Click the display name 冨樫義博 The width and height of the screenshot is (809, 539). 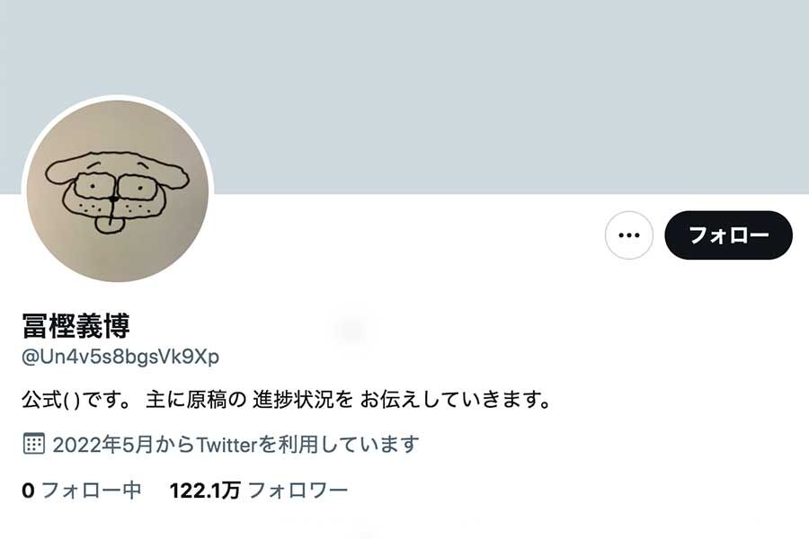pos(76,325)
